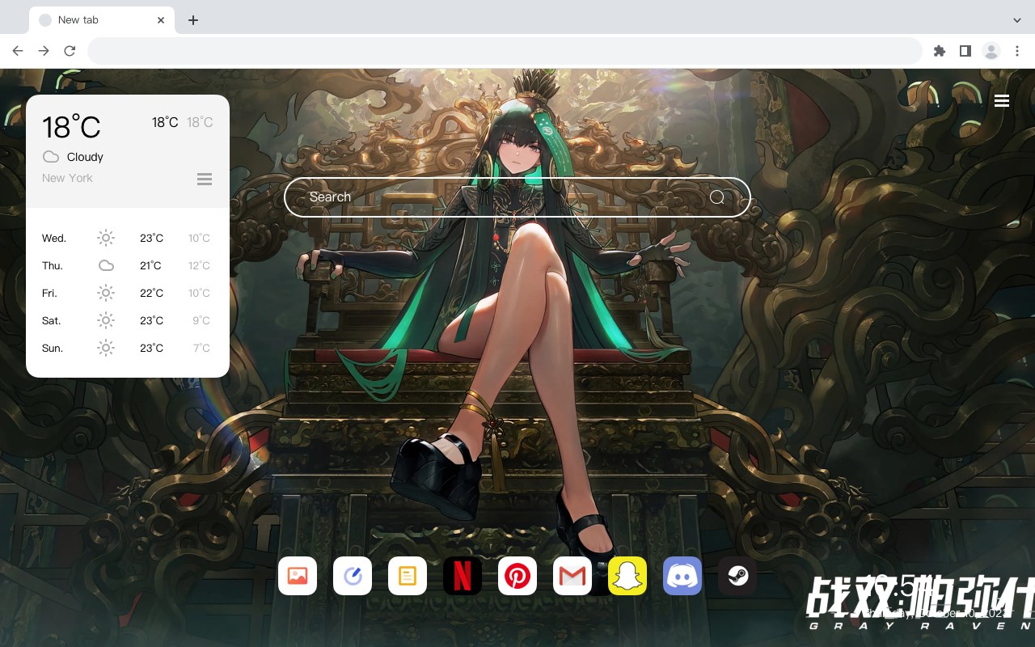Viewport: 1035px width, 647px height.
Task: Click Friday's 22°C high temperature
Action: [x=151, y=293]
